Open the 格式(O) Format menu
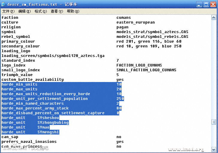218x153 pixels. (40, 11)
